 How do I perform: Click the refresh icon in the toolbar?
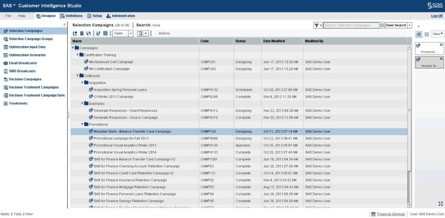(x=88, y=33)
